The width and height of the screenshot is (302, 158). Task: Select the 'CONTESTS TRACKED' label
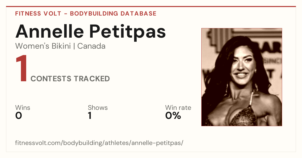[70, 79]
